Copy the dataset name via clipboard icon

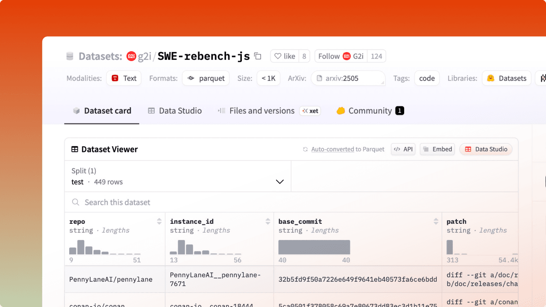257,56
